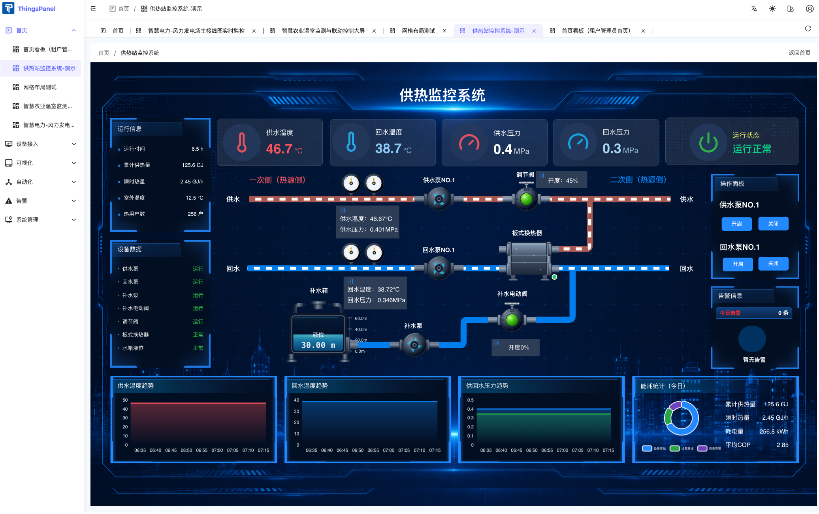
Task: Close the 网格布局测试 tab
Action: click(444, 31)
